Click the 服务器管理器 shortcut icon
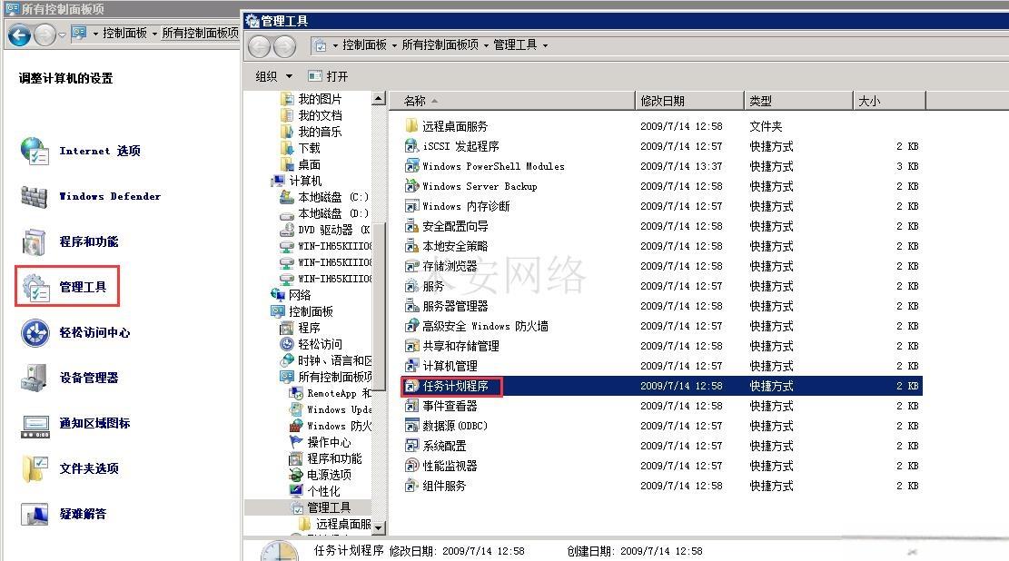This screenshot has width=1009, height=561. [x=411, y=306]
